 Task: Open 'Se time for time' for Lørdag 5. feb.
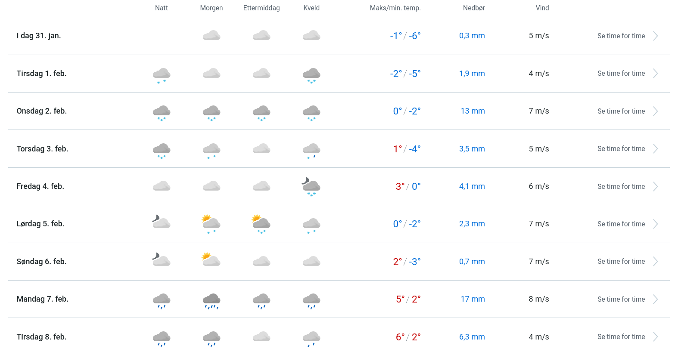(x=621, y=224)
